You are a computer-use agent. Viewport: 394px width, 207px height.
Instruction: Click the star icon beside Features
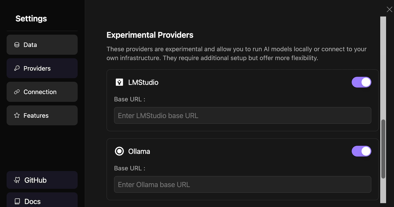pyautogui.click(x=17, y=115)
